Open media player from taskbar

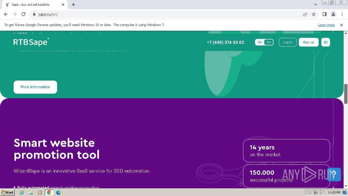40,192
